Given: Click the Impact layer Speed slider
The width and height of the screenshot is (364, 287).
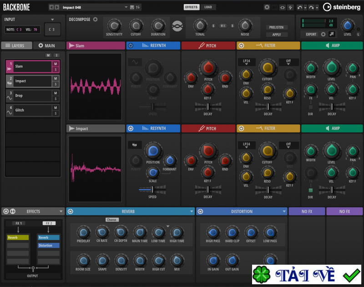Looking at the screenshot, I should (x=152, y=189).
